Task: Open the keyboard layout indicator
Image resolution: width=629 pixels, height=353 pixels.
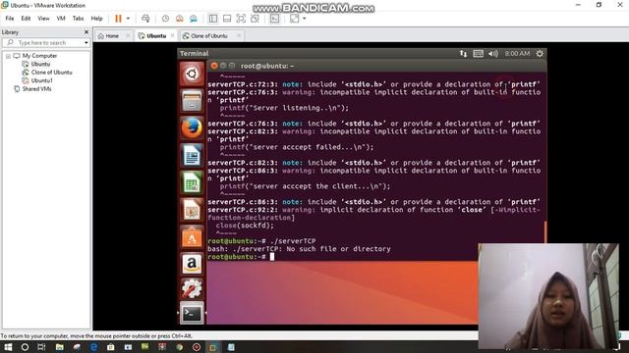Action: point(478,54)
